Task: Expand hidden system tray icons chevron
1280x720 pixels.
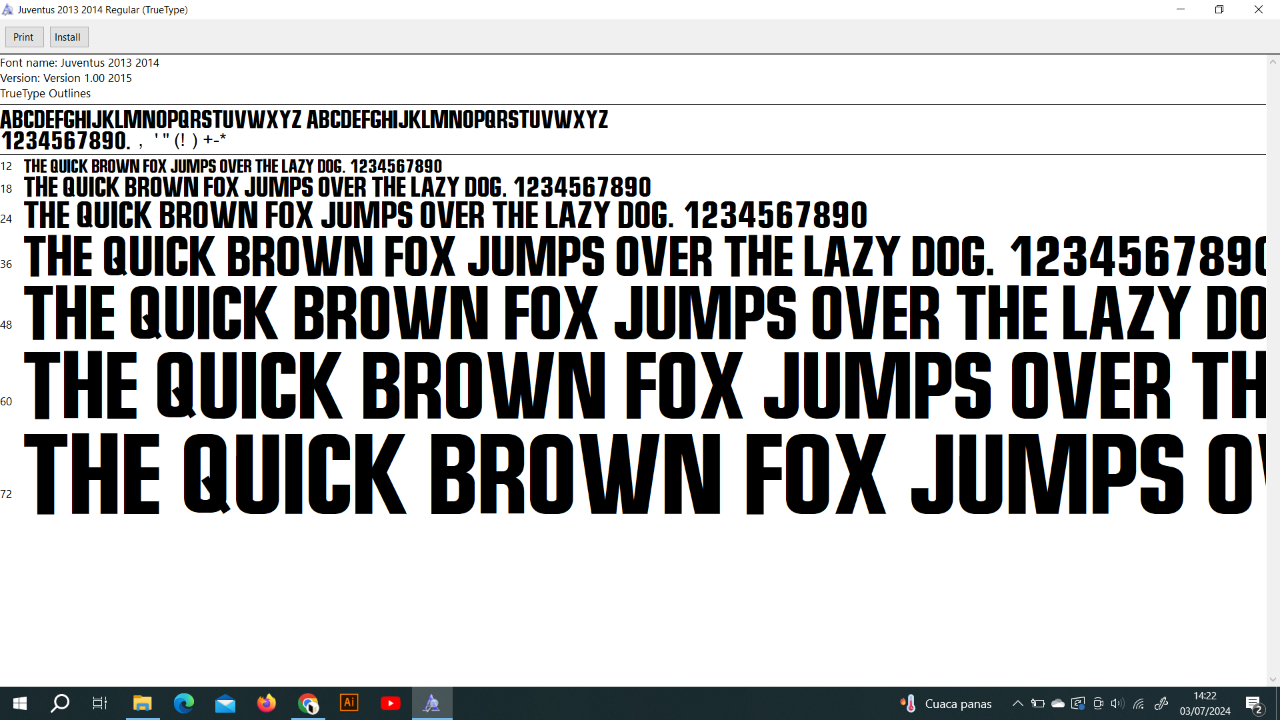Action: (x=1017, y=703)
